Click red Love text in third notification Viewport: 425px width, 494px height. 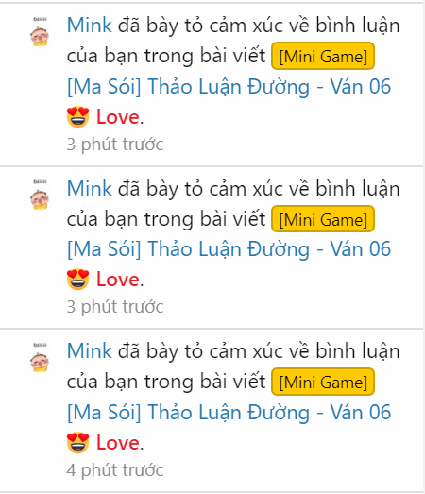click(x=118, y=442)
